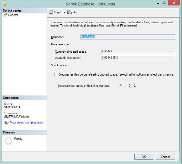The height and width of the screenshot is (164, 182).
Task: Open the Script dropdown arrow
Action: tap(64, 12)
